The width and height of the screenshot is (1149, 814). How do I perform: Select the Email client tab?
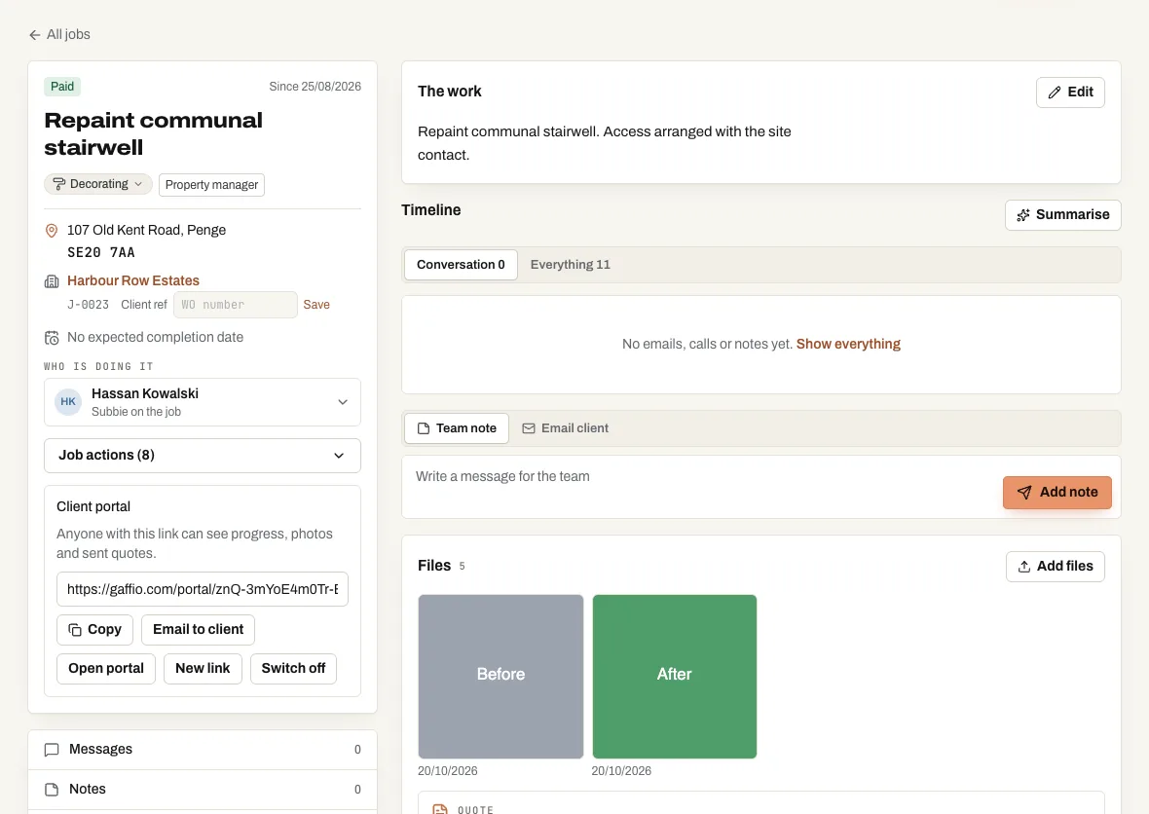[x=565, y=428]
